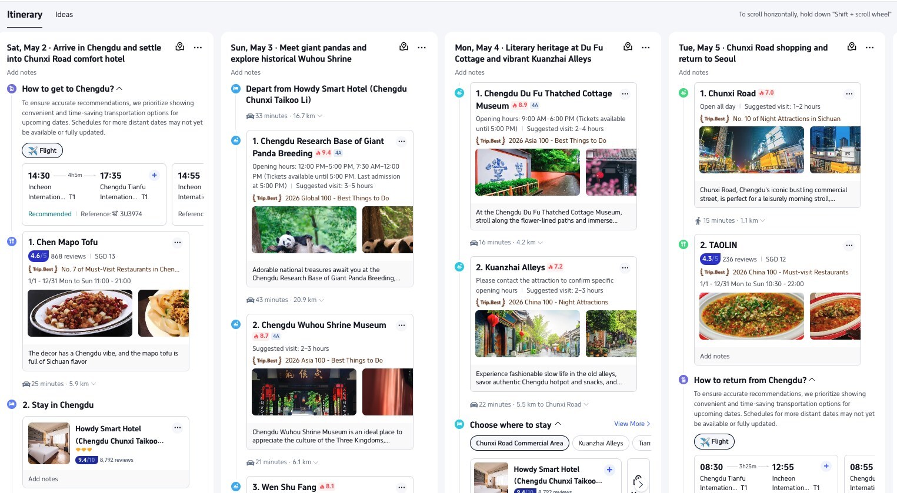Click Add notes under Sun, May 3 heading
This screenshot has height=493, width=897.
(245, 72)
